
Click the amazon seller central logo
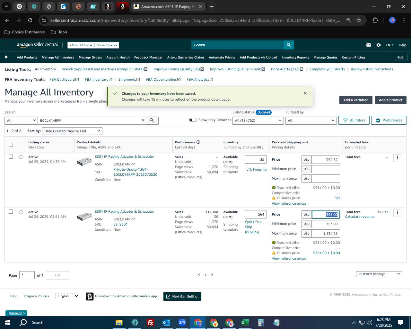(x=37, y=45)
